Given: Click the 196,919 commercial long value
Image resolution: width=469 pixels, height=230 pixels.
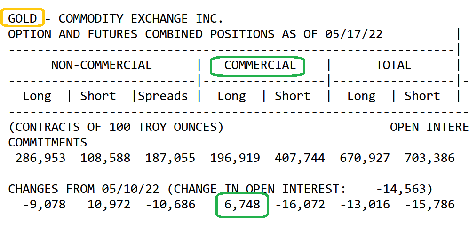Looking at the screenshot, I should coord(235,158).
